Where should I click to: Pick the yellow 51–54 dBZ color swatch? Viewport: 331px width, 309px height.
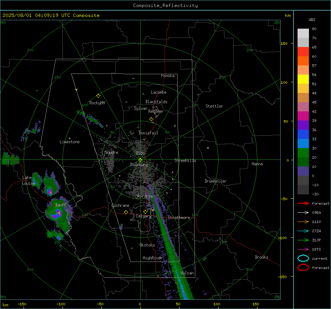pos(303,79)
